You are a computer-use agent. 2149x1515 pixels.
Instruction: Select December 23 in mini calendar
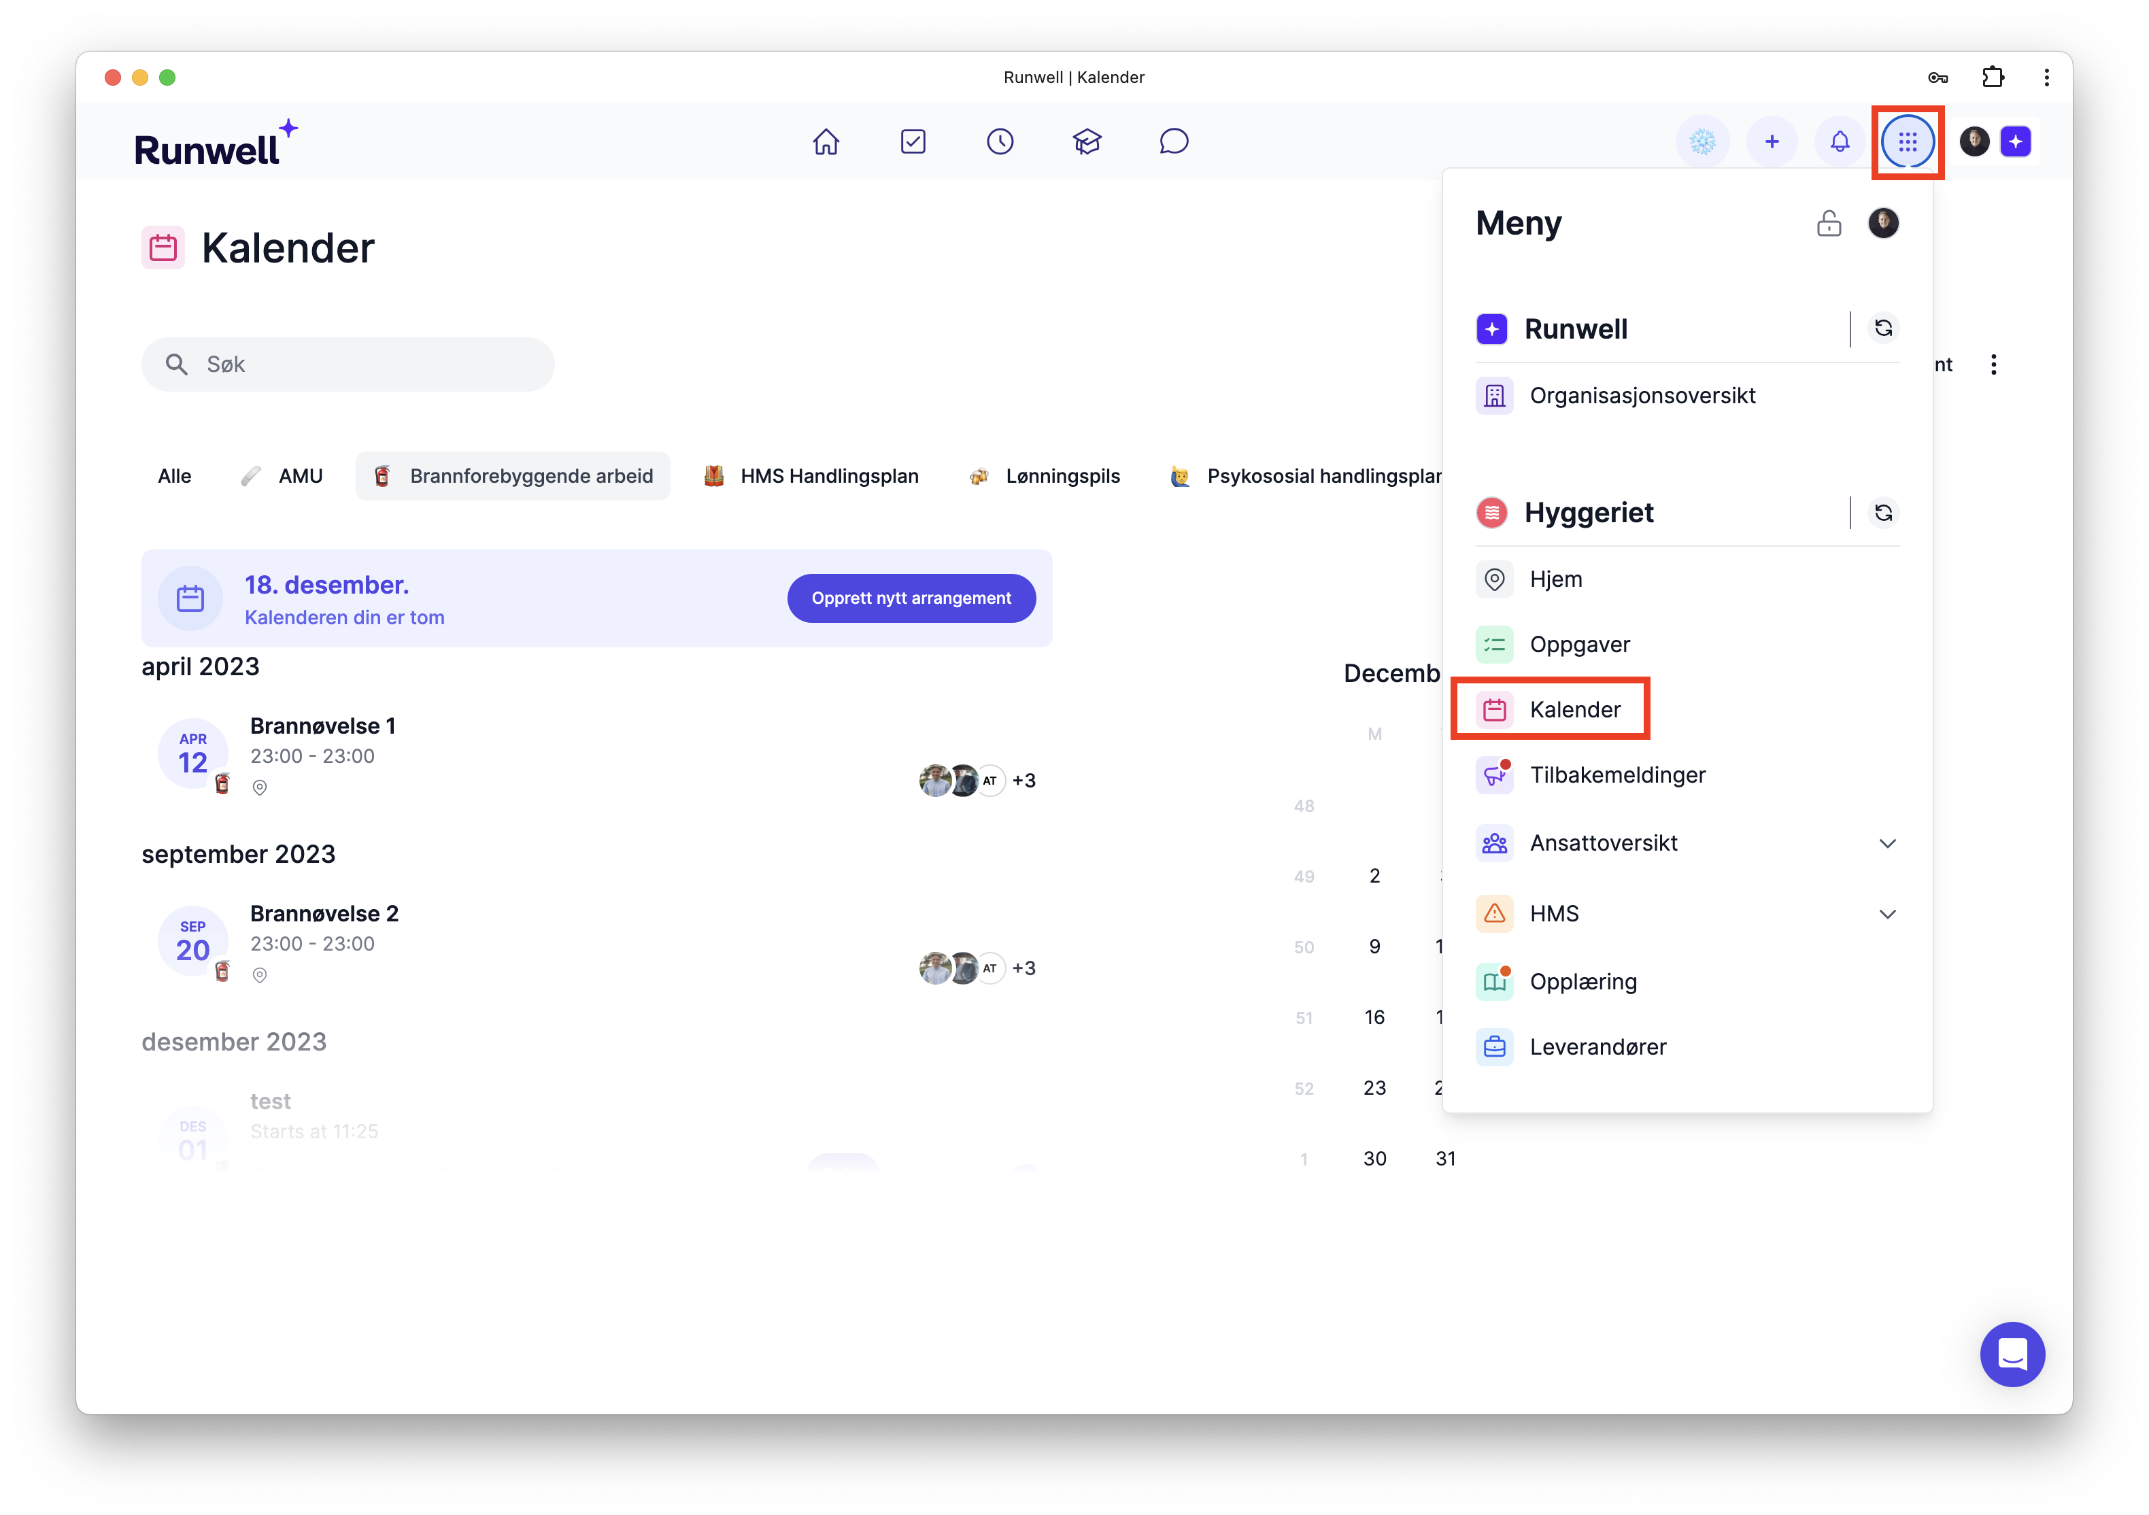click(1374, 1088)
